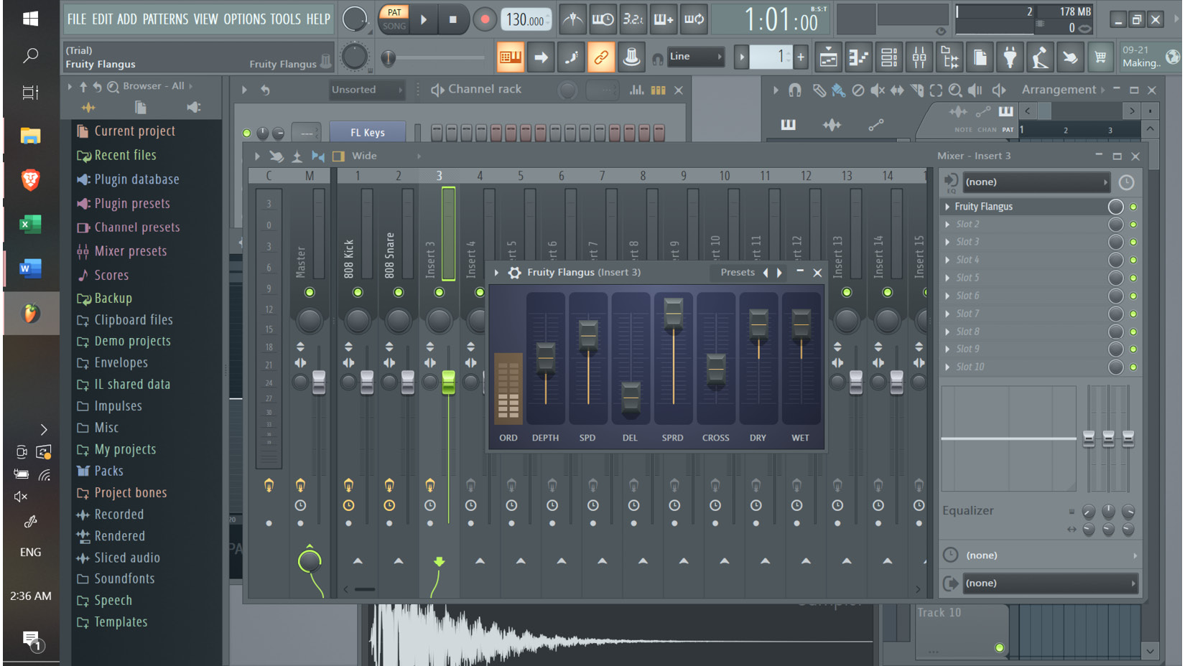Viewport: 1185px width, 666px height.
Task: Open Plugin database in browser
Action: (136, 179)
